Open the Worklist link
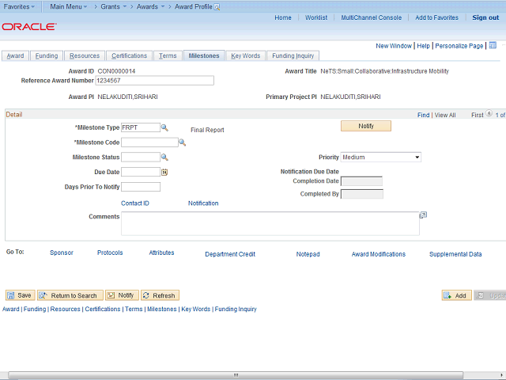Image resolution: width=506 pixels, height=380 pixels. (316, 17)
